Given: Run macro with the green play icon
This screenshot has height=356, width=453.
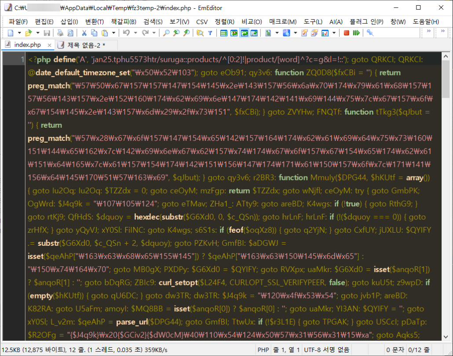Looking at the screenshot, I should click(x=356, y=33).
